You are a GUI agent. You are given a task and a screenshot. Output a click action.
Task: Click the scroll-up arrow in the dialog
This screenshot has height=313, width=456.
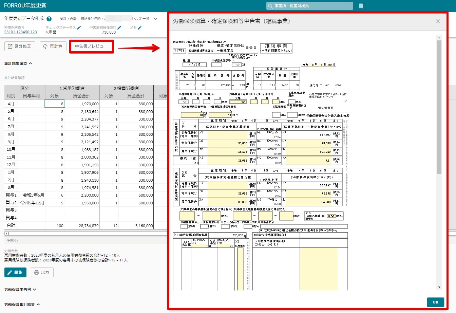pyautogui.click(x=439, y=38)
